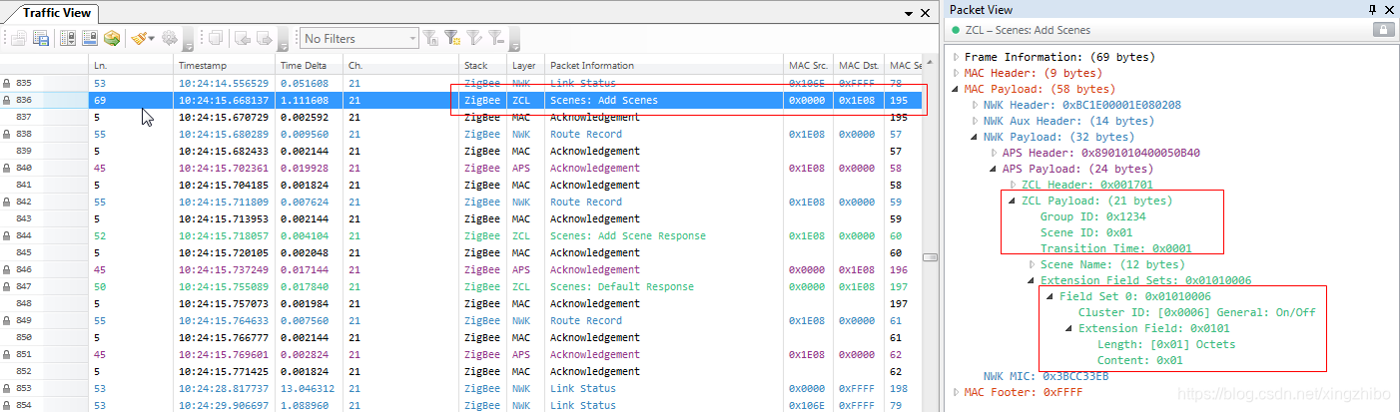The height and width of the screenshot is (412, 1400).
Task: Click the lock icon on row 851
Action: pos(7,355)
